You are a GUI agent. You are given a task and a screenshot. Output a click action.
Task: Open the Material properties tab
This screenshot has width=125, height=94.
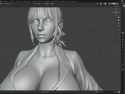(123, 69)
